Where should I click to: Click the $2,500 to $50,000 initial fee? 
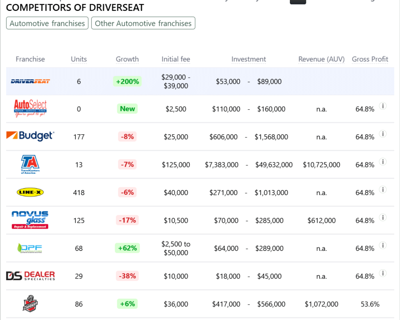[x=176, y=249]
